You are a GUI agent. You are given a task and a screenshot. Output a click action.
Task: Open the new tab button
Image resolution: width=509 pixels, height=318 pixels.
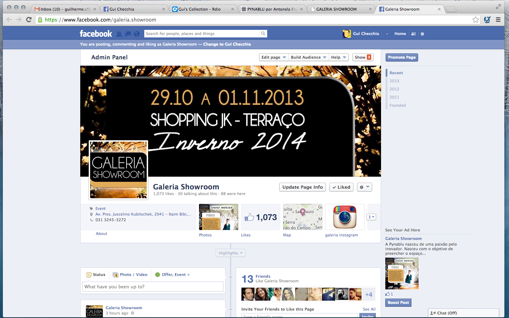point(451,9)
